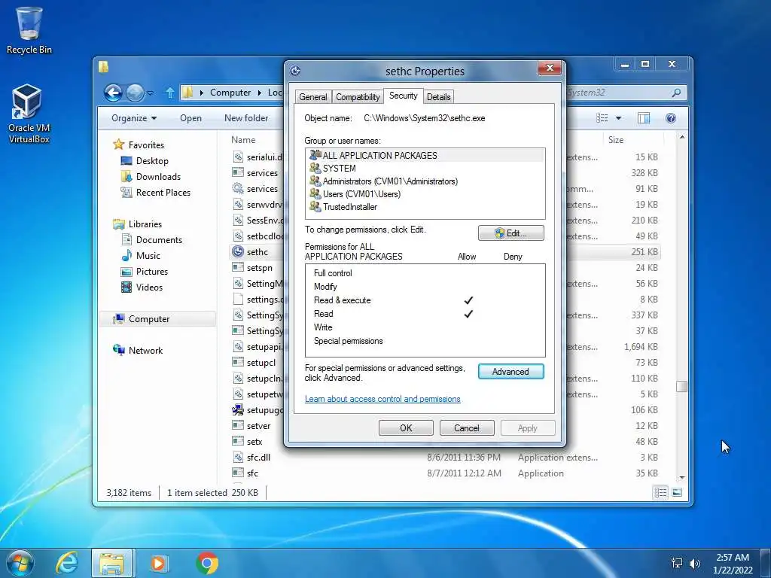
Task: Select the setupcl file
Action: coord(261,363)
